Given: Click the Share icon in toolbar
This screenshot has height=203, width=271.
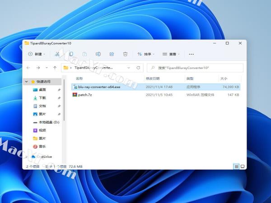Looking at the screenshot, I should tap(112, 54).
